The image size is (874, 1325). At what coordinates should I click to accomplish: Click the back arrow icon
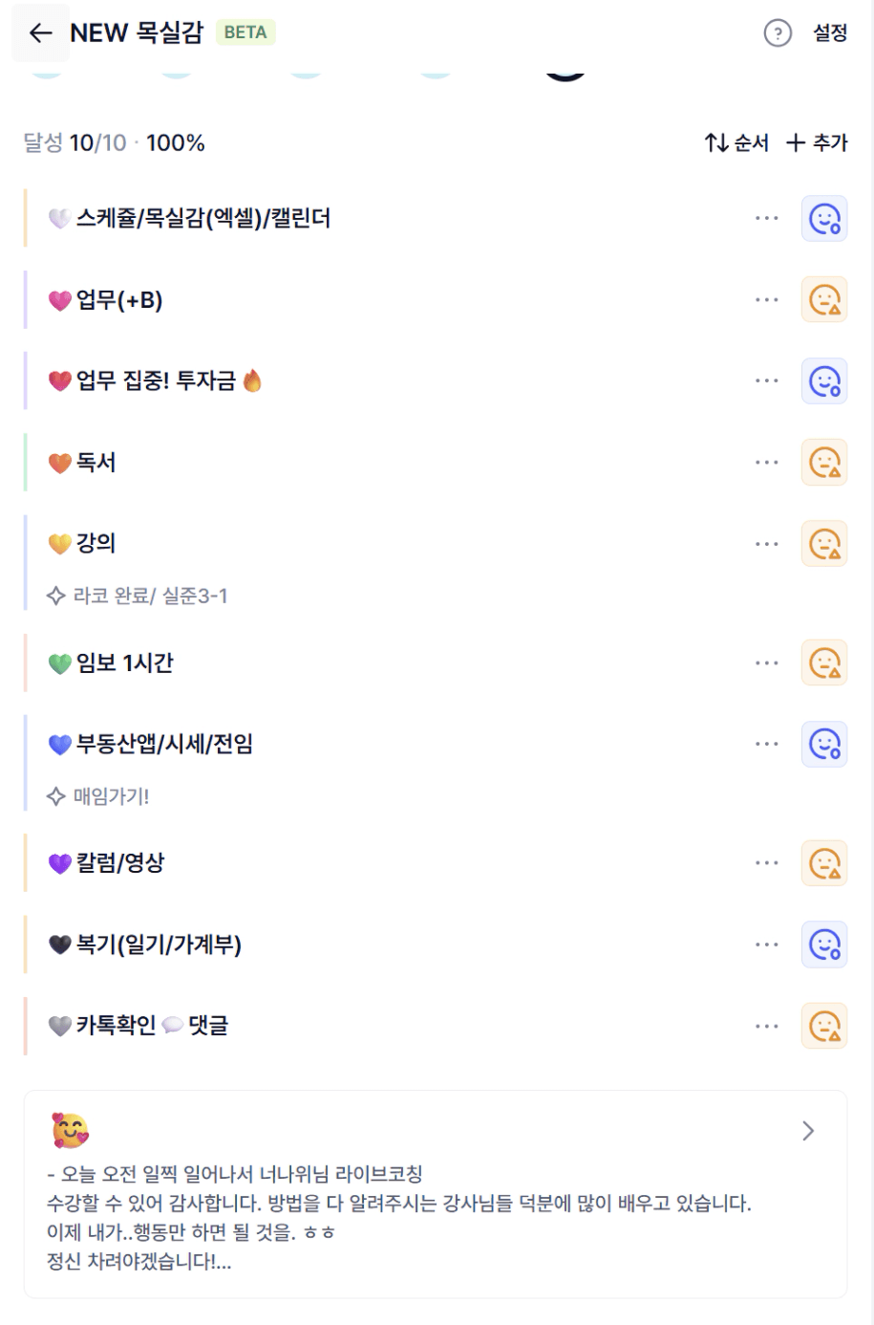coord(40,33)
